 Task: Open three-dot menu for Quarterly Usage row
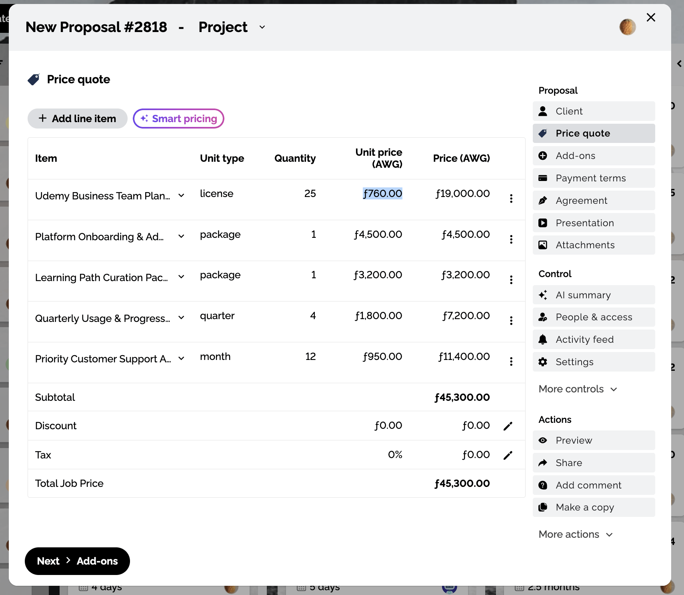(511, 320)
